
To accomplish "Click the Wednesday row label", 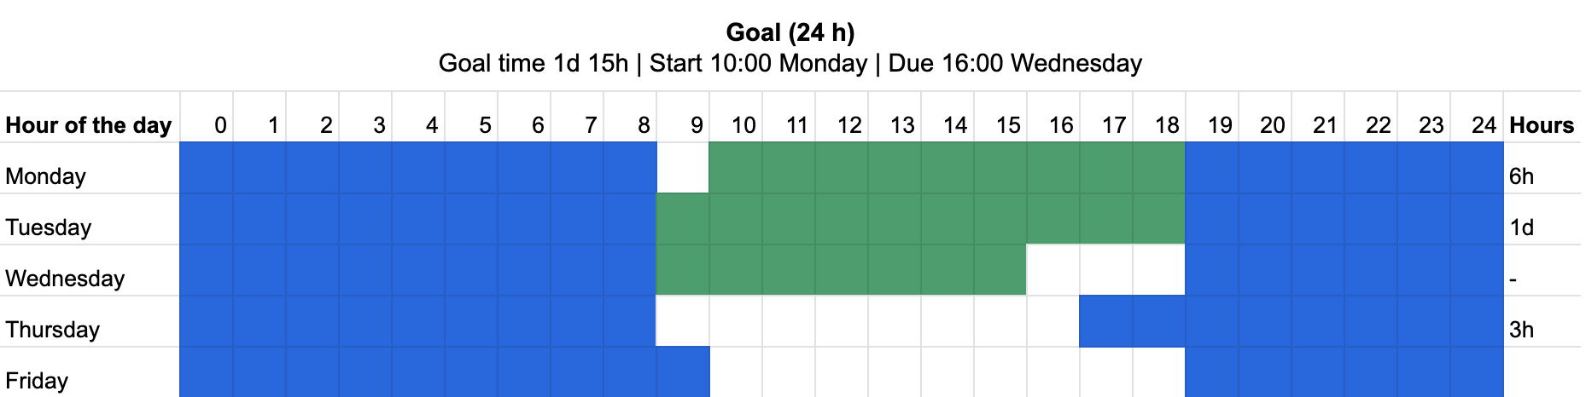I will 65,279.
